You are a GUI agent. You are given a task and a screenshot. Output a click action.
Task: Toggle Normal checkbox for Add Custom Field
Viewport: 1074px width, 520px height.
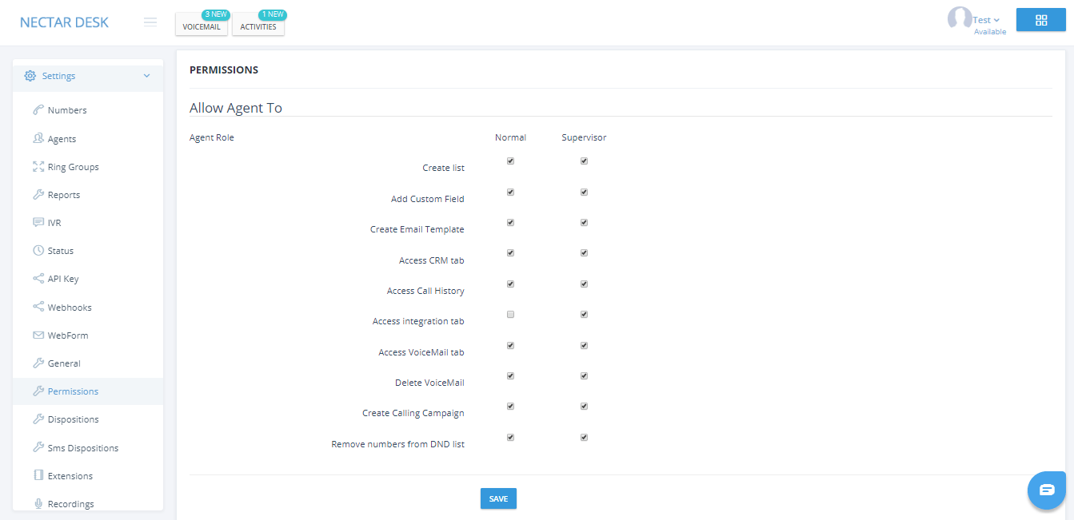pos(510,192)
